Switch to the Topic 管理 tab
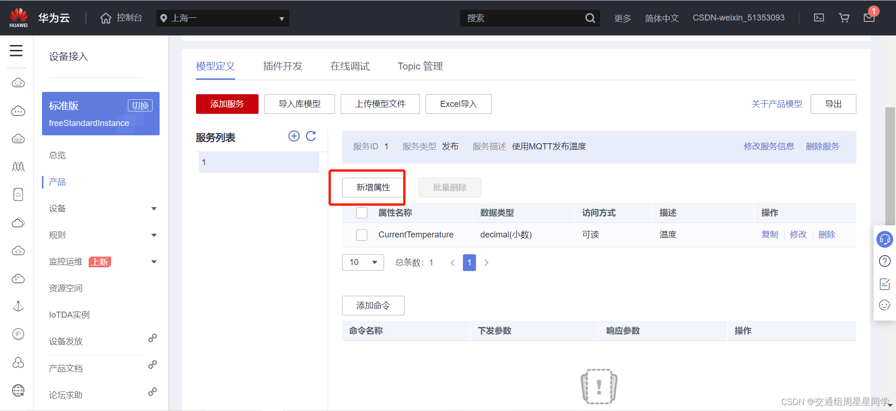The image size is (896, 411). pyautogui.click(x=420, y=66)
